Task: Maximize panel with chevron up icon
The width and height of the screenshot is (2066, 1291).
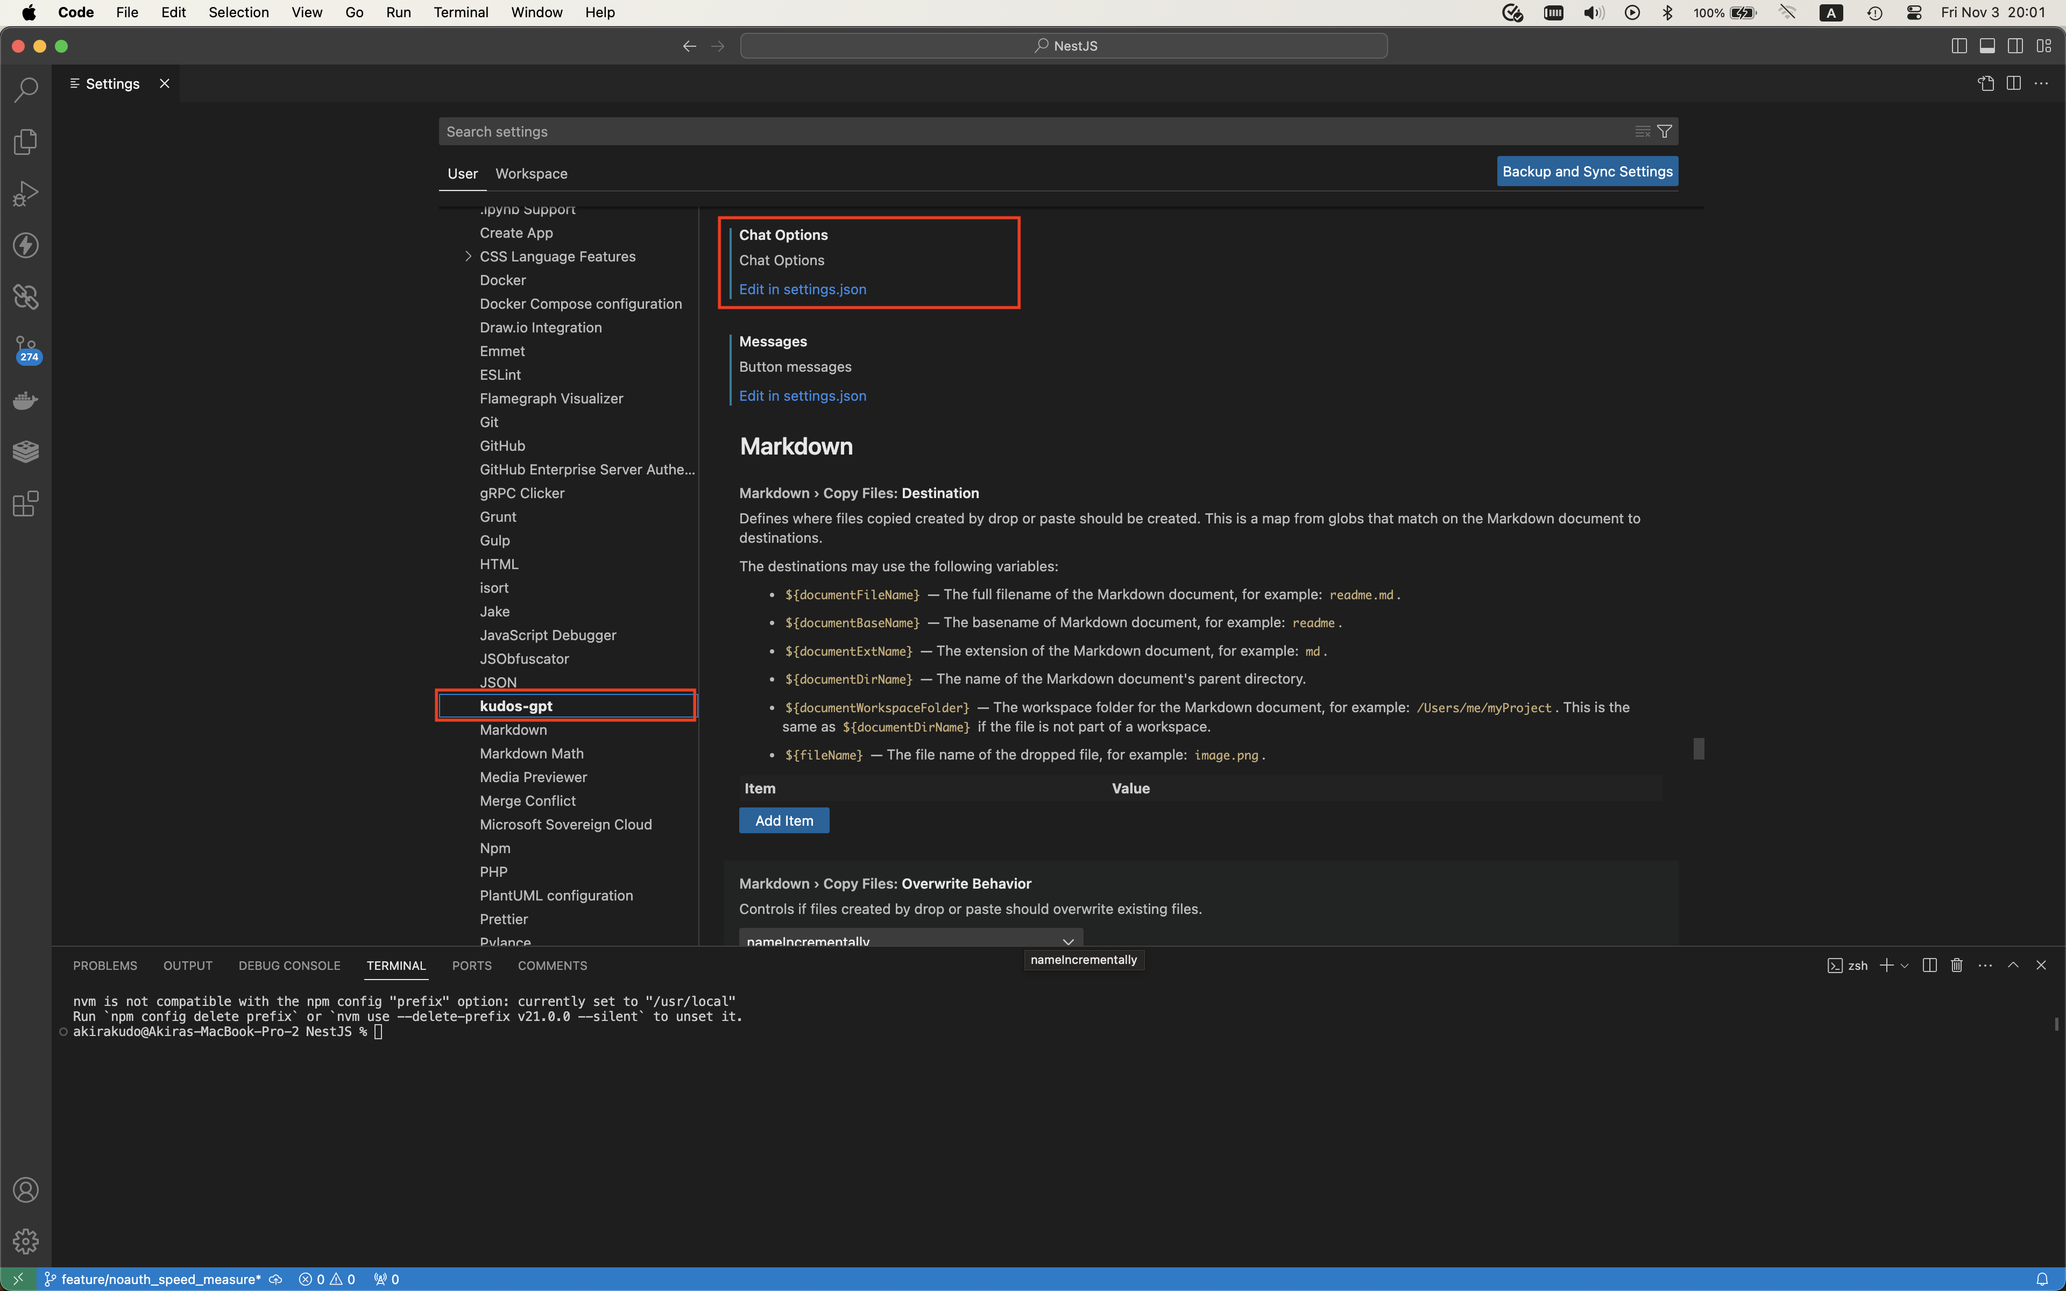Action: click(x=2013, y=966)
